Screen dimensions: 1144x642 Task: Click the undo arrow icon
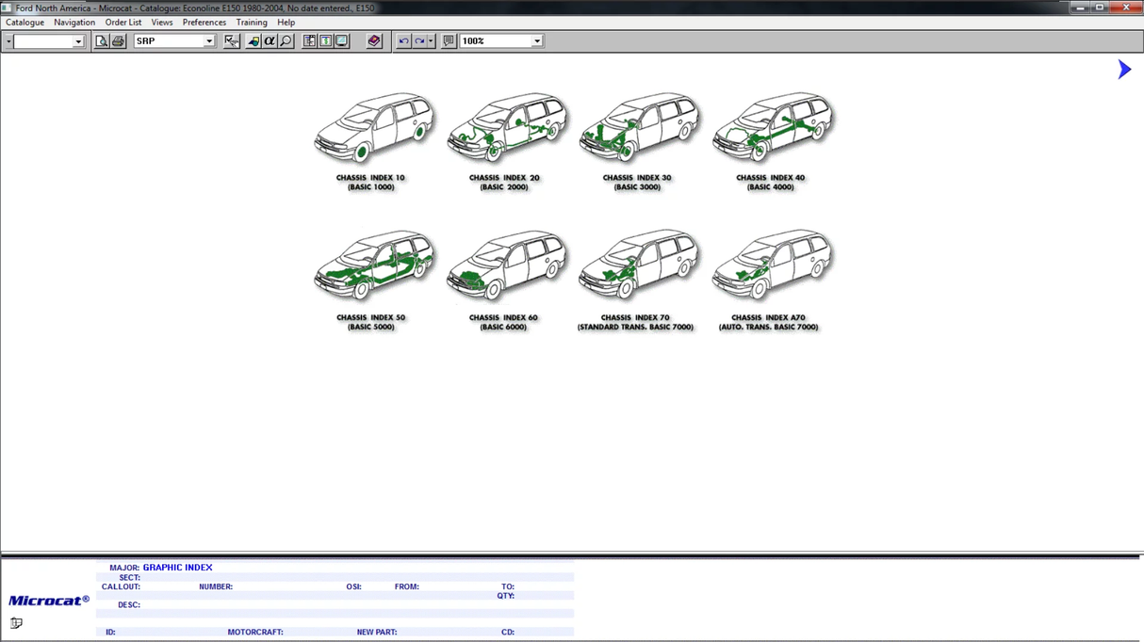(x=403, y=41)
